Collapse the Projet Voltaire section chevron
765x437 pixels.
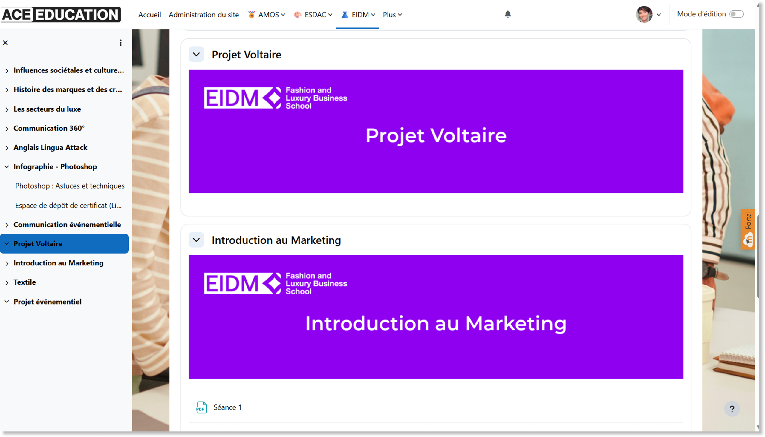pyautogui.click(x=196, y=54)
